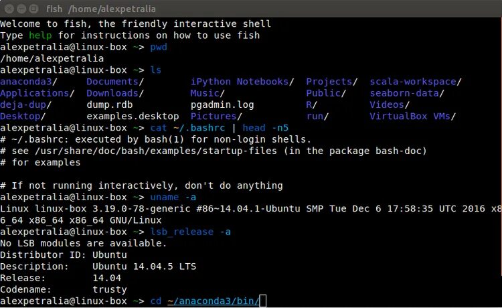The width and height of the screenshot is (502, 308).
Task: Select the 'Music/' directory entry
Action: [x=207, y=93]
